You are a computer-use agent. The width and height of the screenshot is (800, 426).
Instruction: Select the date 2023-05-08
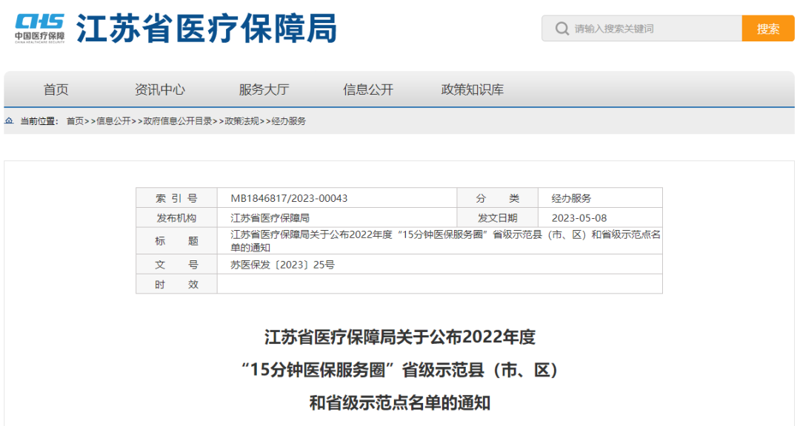click(579, 218)
